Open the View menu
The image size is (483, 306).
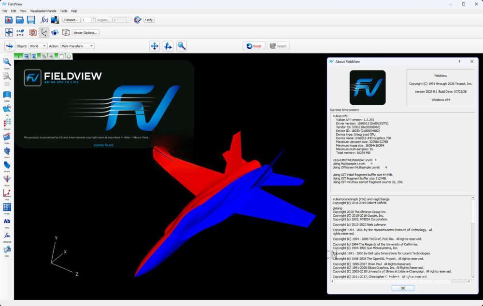pyautogui.click(x=23, y=11)
